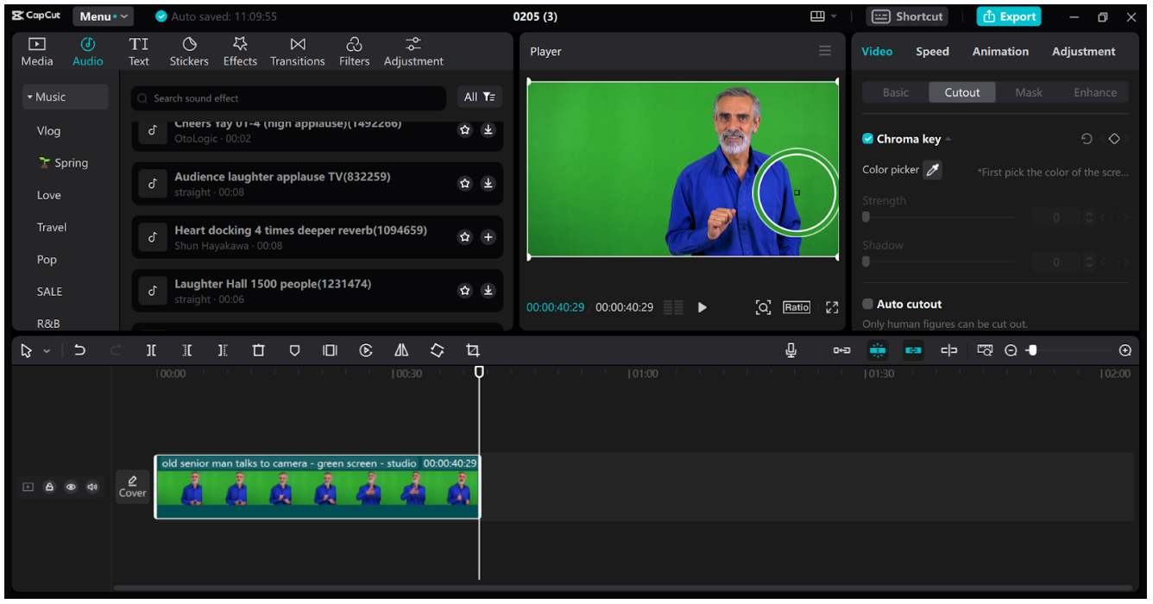Toggle track lock icon
Image resolution: width=1153 pixels, height=604 pixels.
coord(49,487)
